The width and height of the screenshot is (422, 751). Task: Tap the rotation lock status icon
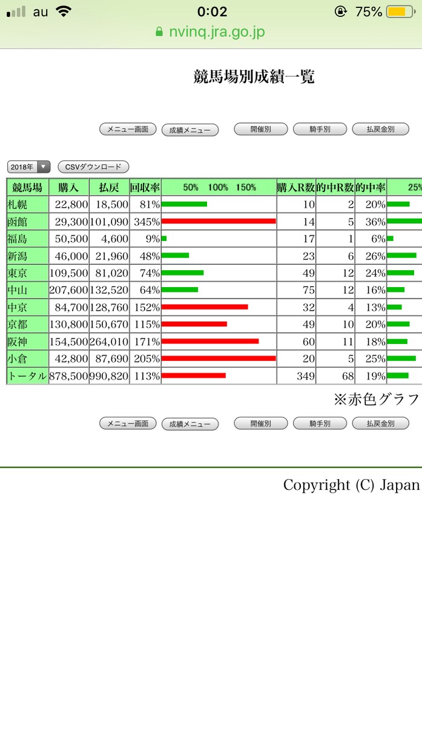pos(341,12)
